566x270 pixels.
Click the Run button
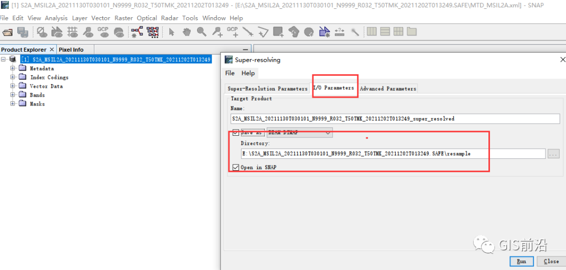[521, 261]
